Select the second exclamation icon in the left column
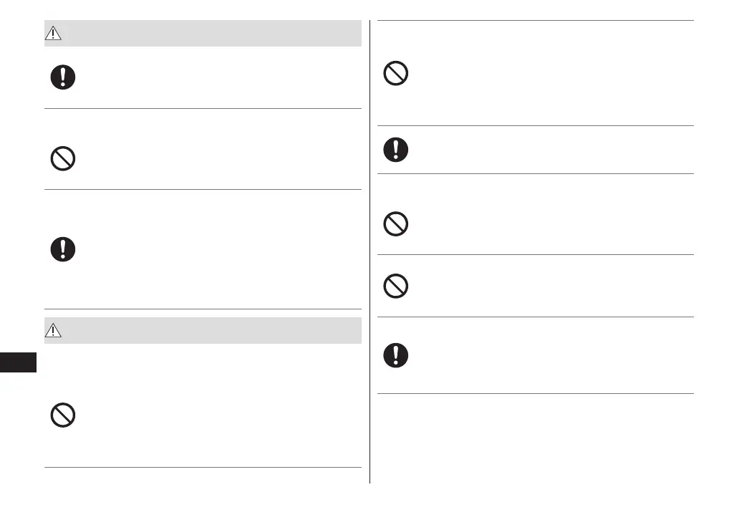The height and width of the screenshot is (520, 739). (x=63, y=249)
